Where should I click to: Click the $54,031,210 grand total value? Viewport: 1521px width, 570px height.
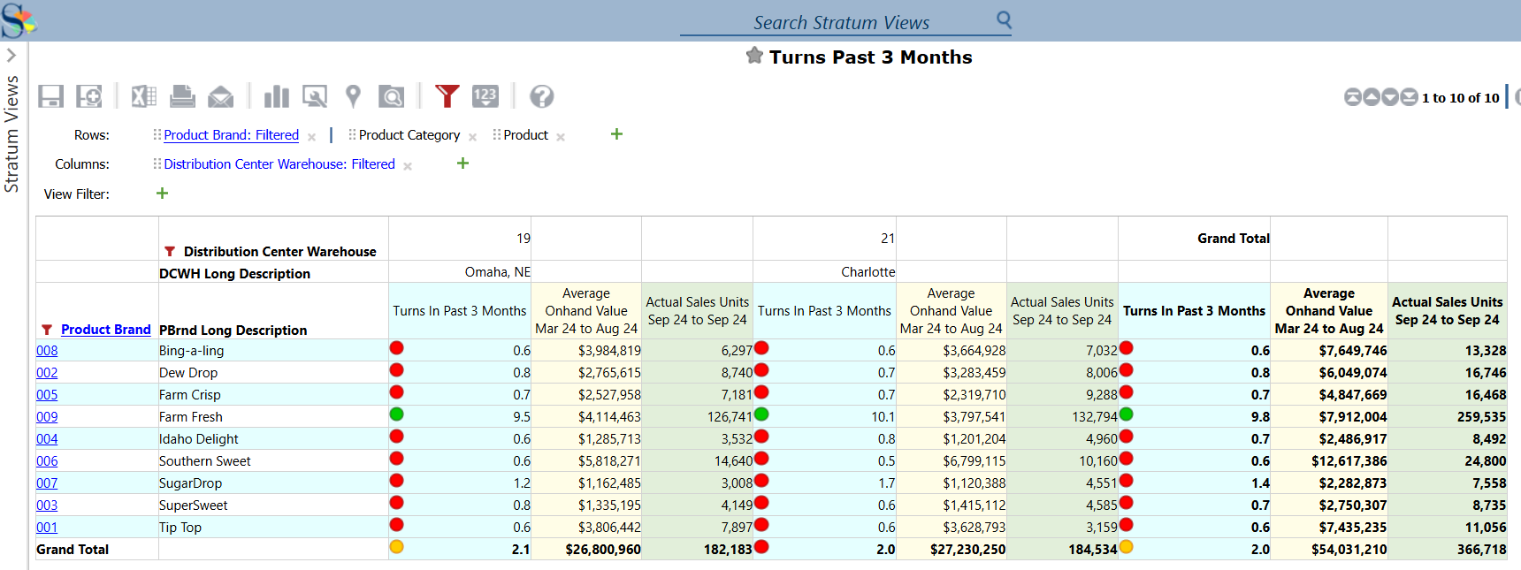pyautogui.click(x=1349, y=550)
